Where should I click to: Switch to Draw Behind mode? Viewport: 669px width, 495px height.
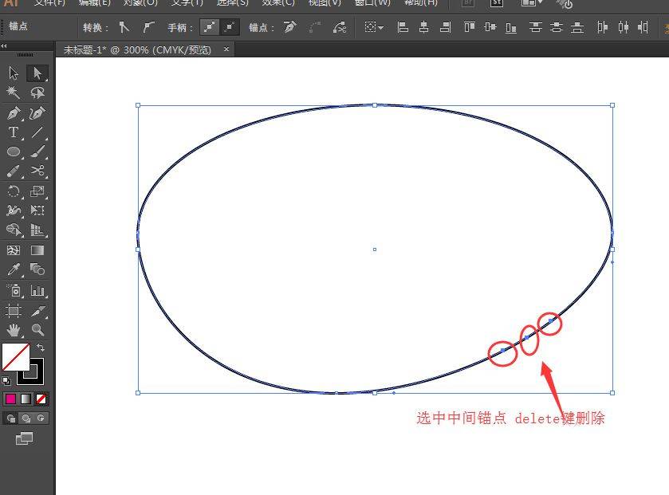(26, 418)
